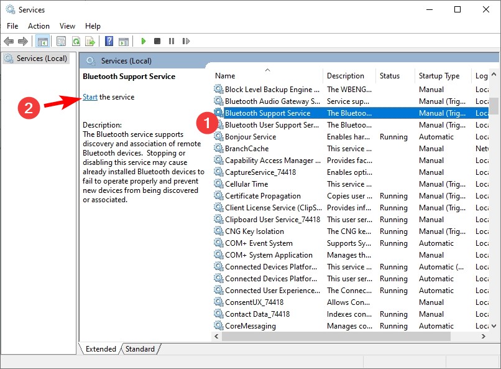Click the Services app icon in title bar
The height and width of the screenshot is (369, 501).
[10, 9]
